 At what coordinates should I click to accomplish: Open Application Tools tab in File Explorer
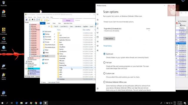pyautogui.click(x=68, y=23)
